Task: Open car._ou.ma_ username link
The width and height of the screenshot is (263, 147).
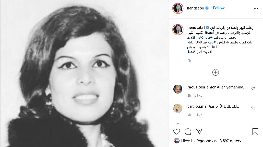Action: tap(198, 106)
